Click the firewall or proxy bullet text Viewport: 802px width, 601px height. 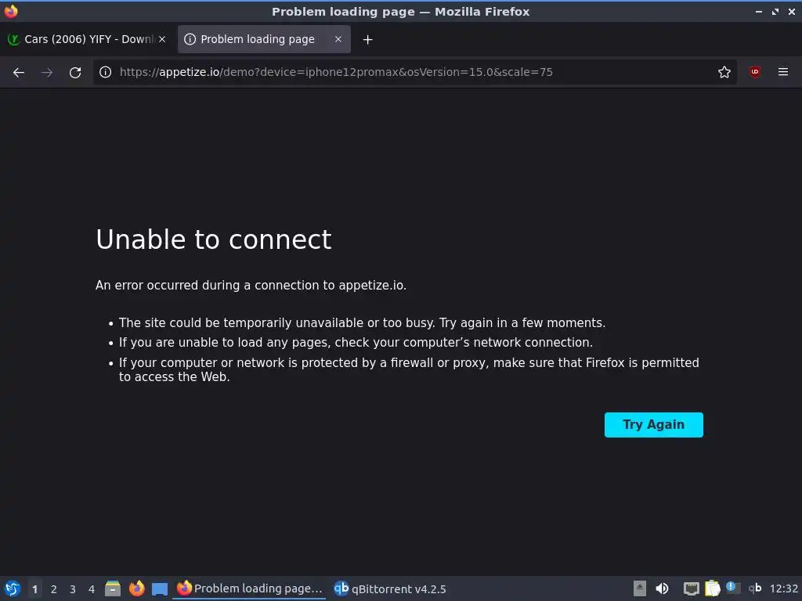pos(409,369)
